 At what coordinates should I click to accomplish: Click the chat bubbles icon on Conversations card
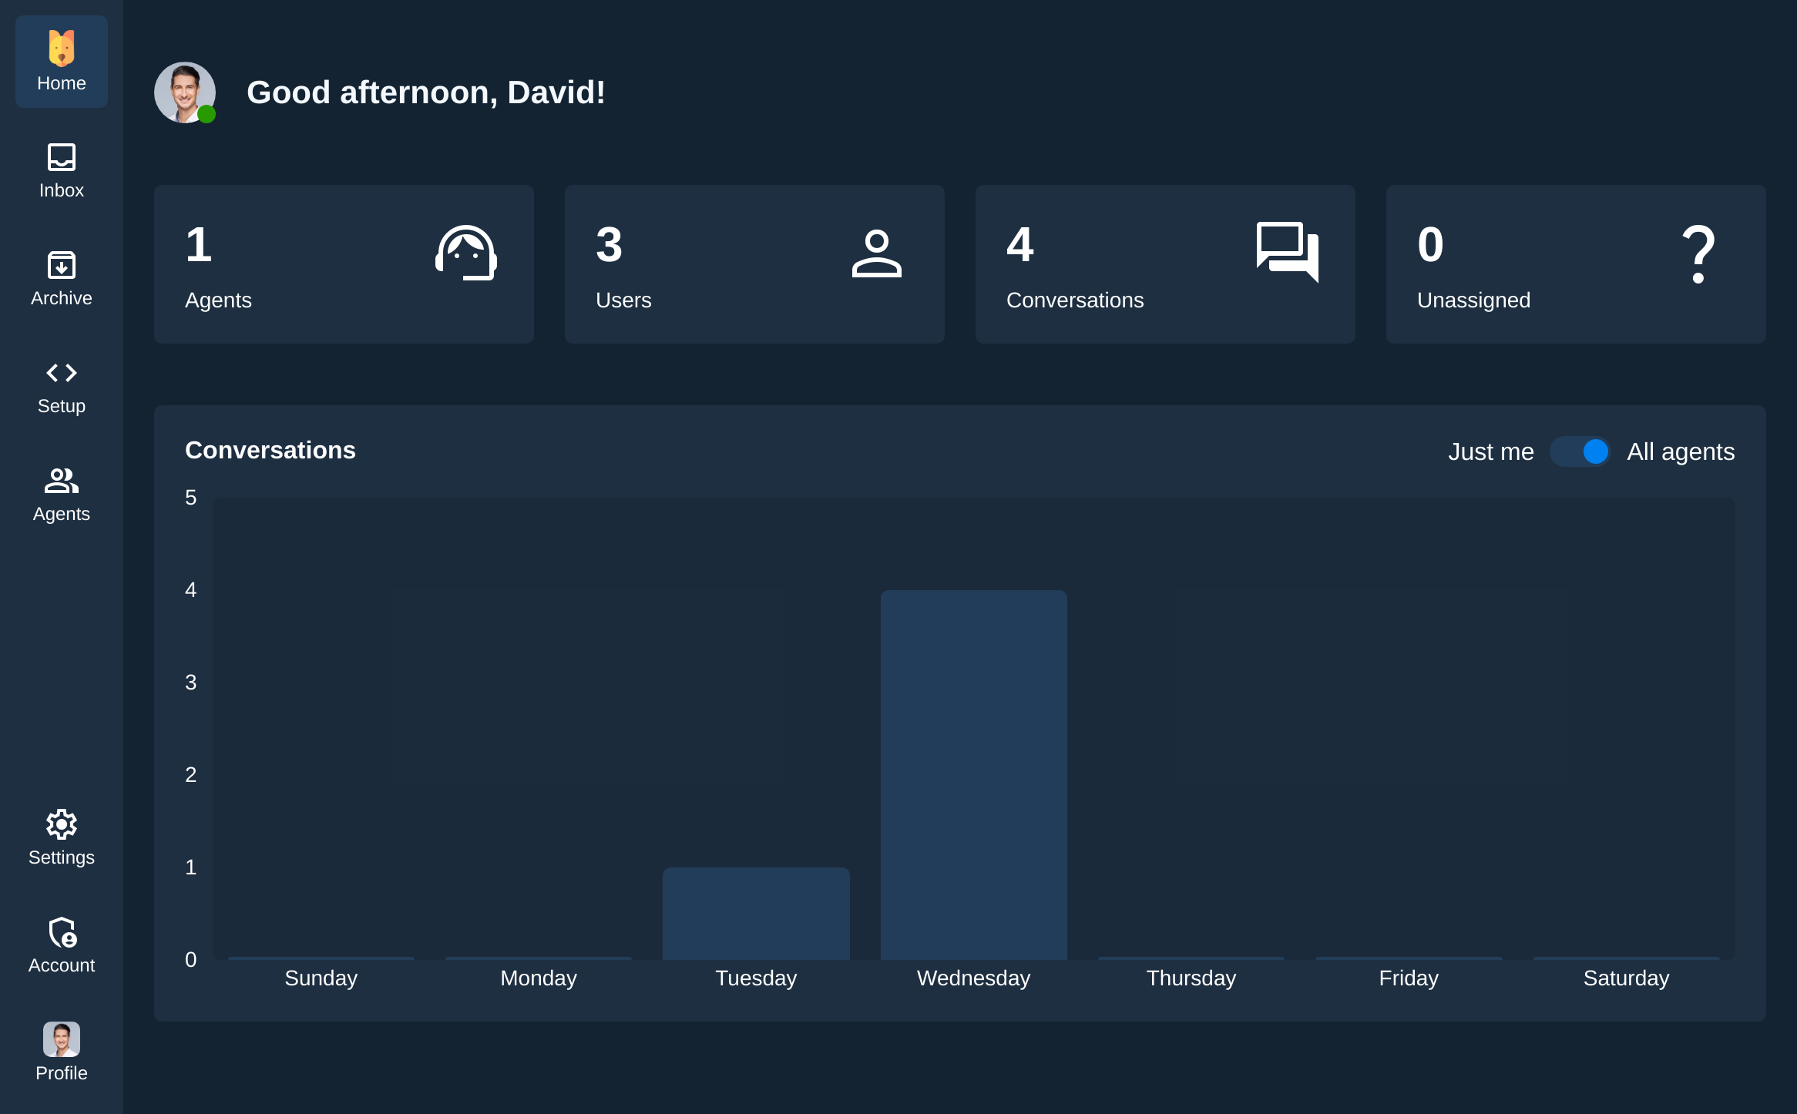click(x=1288, y=253)
